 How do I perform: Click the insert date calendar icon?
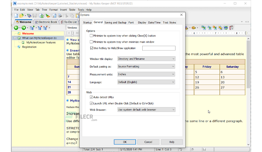pyautogui.click(x=231, y=28)
